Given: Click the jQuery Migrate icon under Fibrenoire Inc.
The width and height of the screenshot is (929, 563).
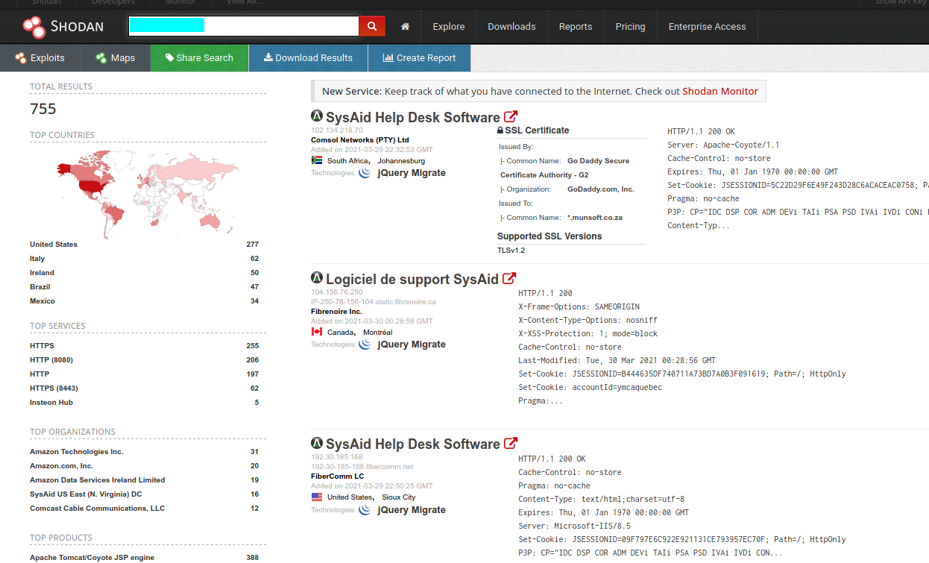Looking at the screenshot, I should point(365,345).
